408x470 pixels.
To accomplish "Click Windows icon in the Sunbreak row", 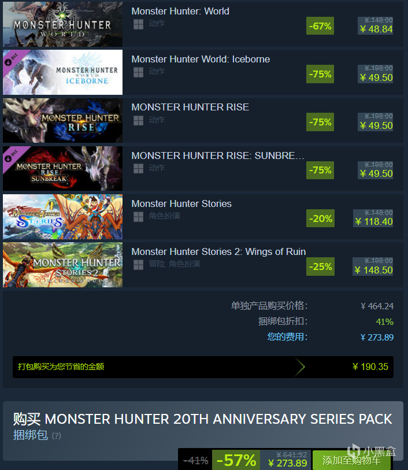I will tap(138, 168).
